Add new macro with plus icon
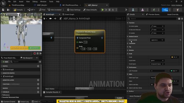 point(38,88)
